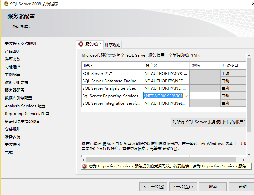Click the 取消 cancel button
The height and width of the screenshot is (195, 254).
(213, 187)
